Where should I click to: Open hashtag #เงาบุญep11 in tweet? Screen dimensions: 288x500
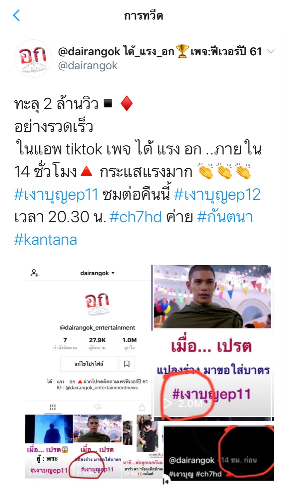(x=56, y=195)
